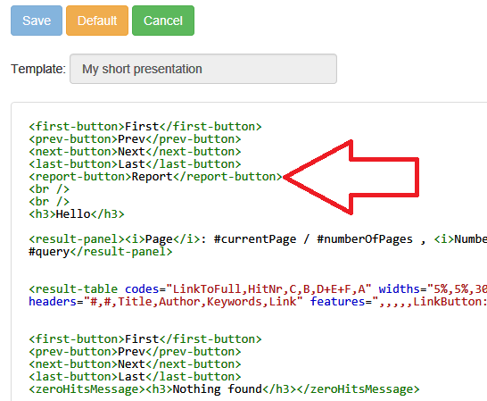
Task: Place cursor on the top next-button line
Action: click(x=135, y=152)
